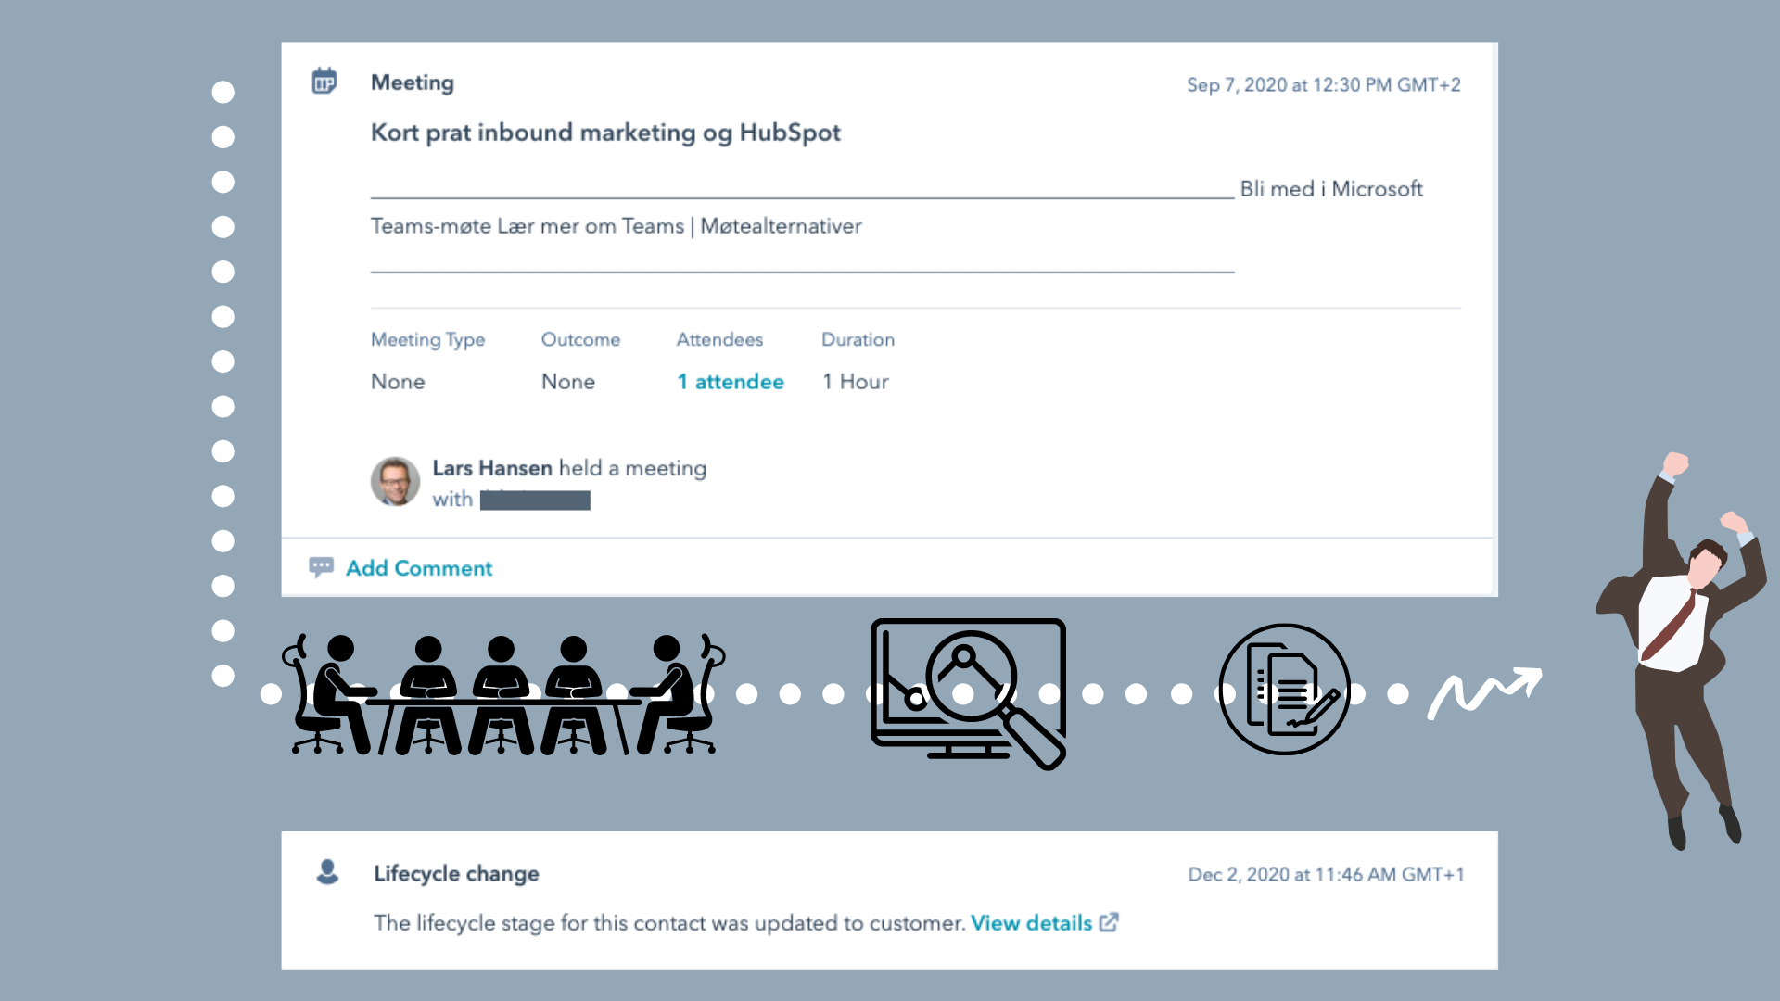Click the Attendees label
This screenshot has height=1001, width=1780.
point(719,340)
